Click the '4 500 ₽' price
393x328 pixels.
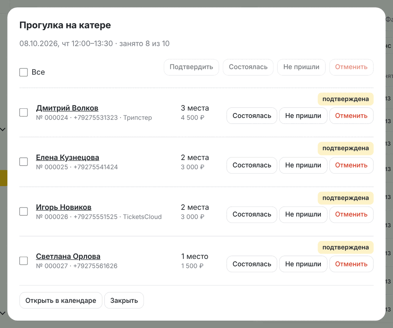[193, 118]
